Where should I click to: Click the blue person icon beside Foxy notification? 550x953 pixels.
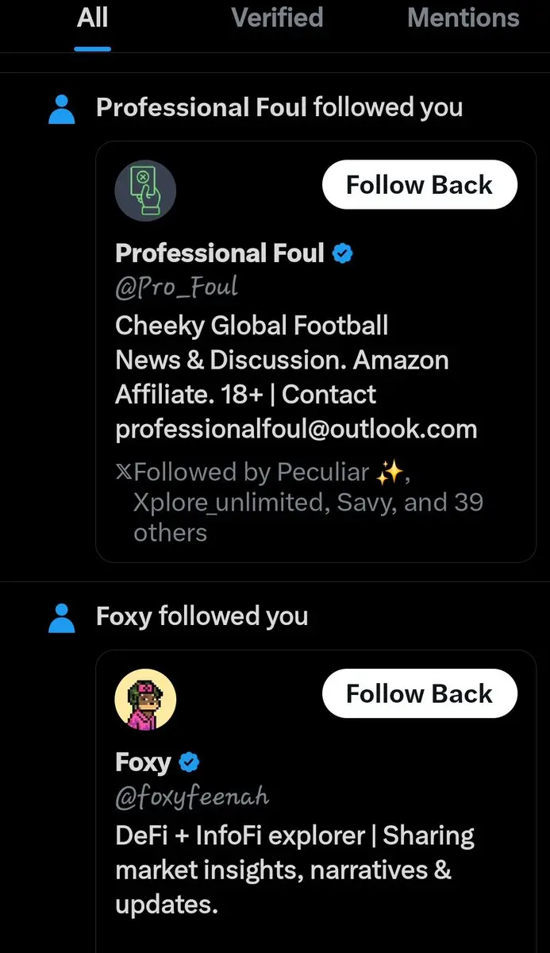pos(62,618)
